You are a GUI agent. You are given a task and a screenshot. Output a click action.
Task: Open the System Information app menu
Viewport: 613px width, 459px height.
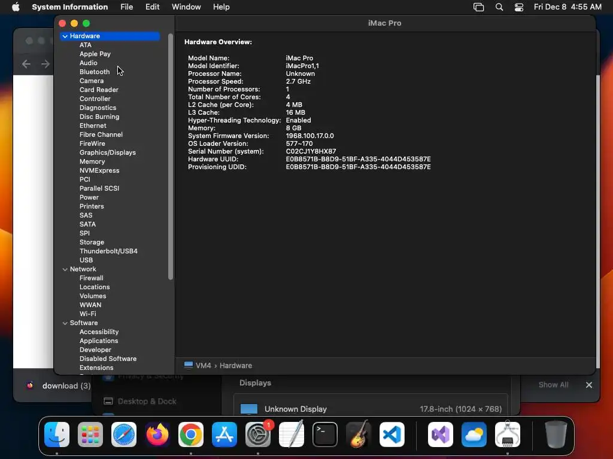click(70, 7)
